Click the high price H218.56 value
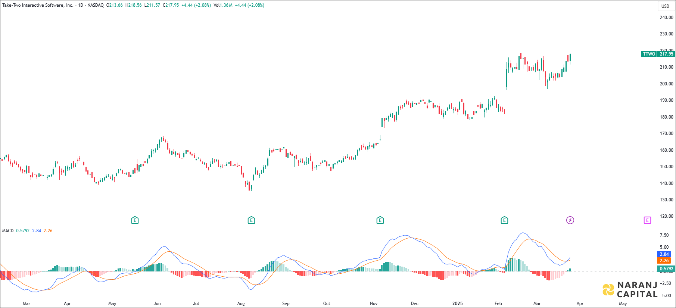Viewport: 676px width, 308px height. pos(134,5)
